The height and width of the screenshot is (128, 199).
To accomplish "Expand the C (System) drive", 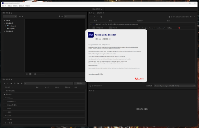I will [x=6, y=26].
